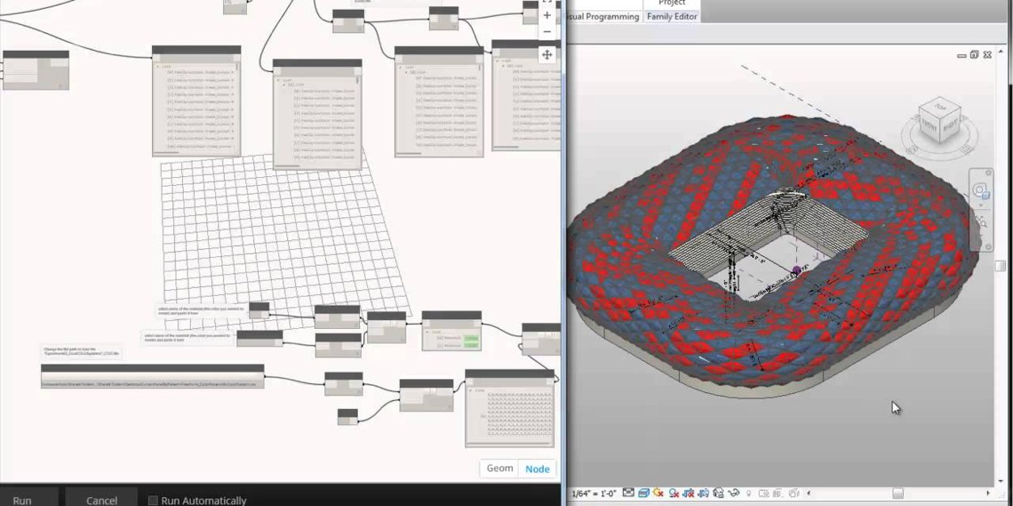Click the TOP face of ViewCube
Viewport: 1013px width, 506px height.
click(942, 107)
